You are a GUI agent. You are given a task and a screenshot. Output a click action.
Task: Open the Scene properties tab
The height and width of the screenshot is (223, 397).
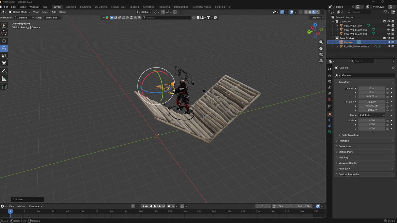tap(330, 94)
